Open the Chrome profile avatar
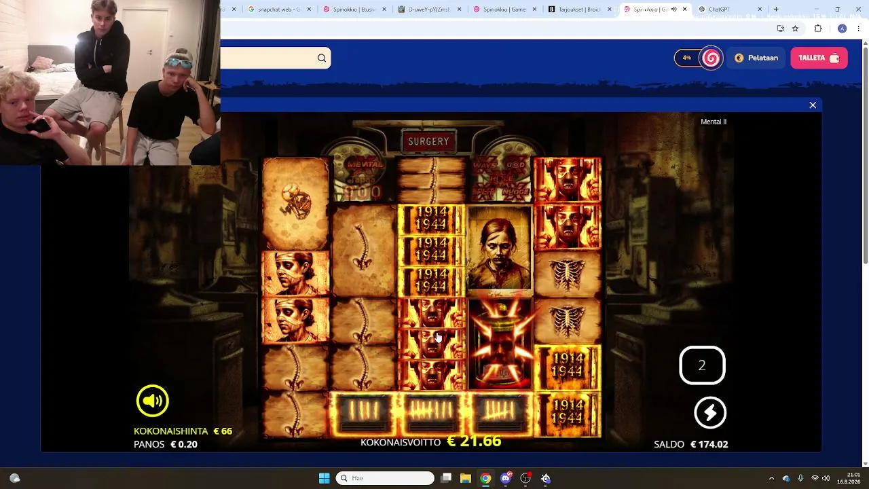This screenshot has height=489, width=869. [842, 29]
